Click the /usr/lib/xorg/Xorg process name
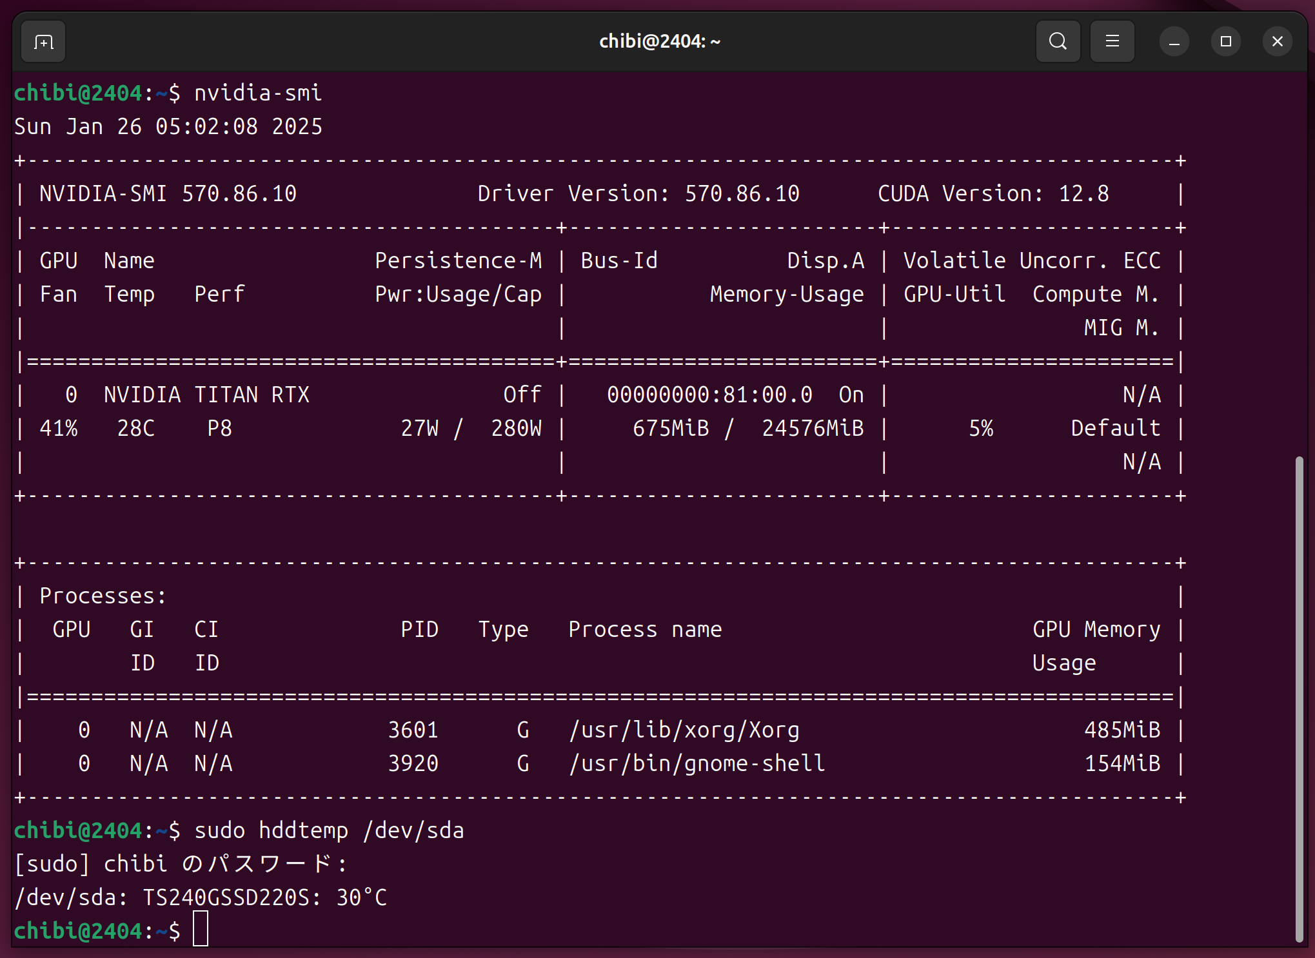The image size is (1315, 958). [684, 730]
